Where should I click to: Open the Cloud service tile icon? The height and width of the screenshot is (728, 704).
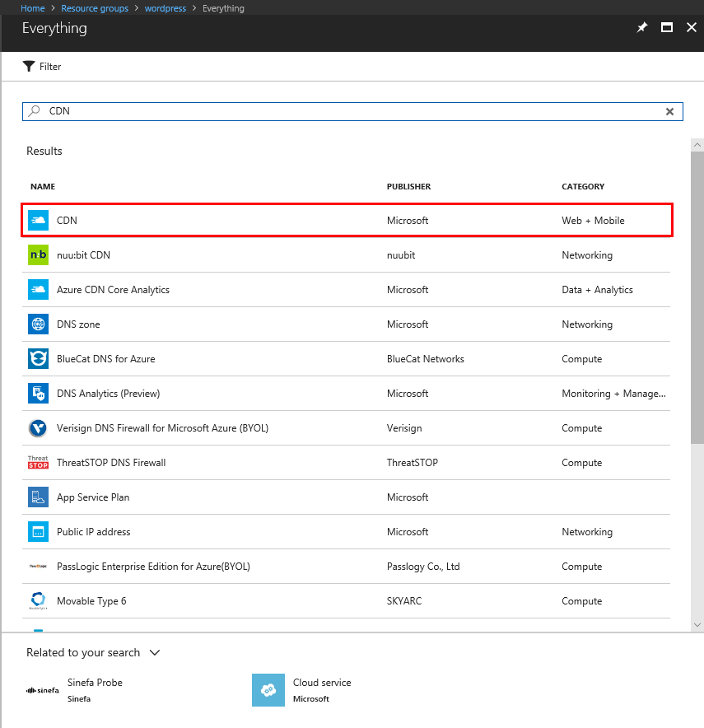(268, 690)
